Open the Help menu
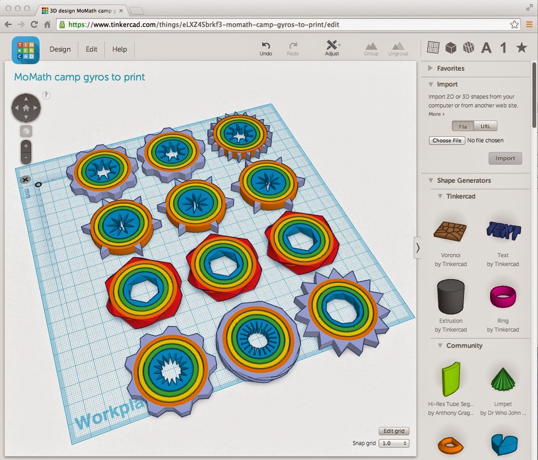 119,49
